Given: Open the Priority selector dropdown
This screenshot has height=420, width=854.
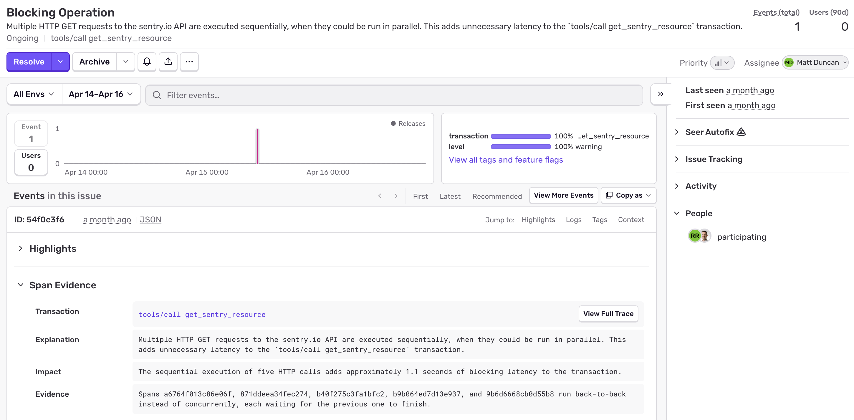Looking at the screenshot, I should click(722, 63).
